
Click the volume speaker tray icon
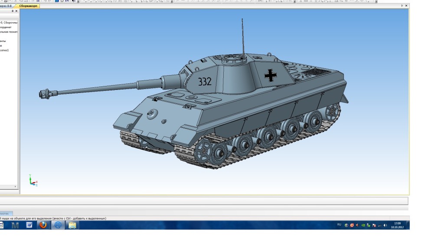tap(385, 225)
